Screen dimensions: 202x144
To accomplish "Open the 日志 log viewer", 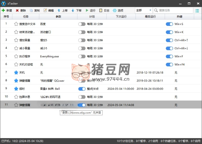I will pos(104,10).
